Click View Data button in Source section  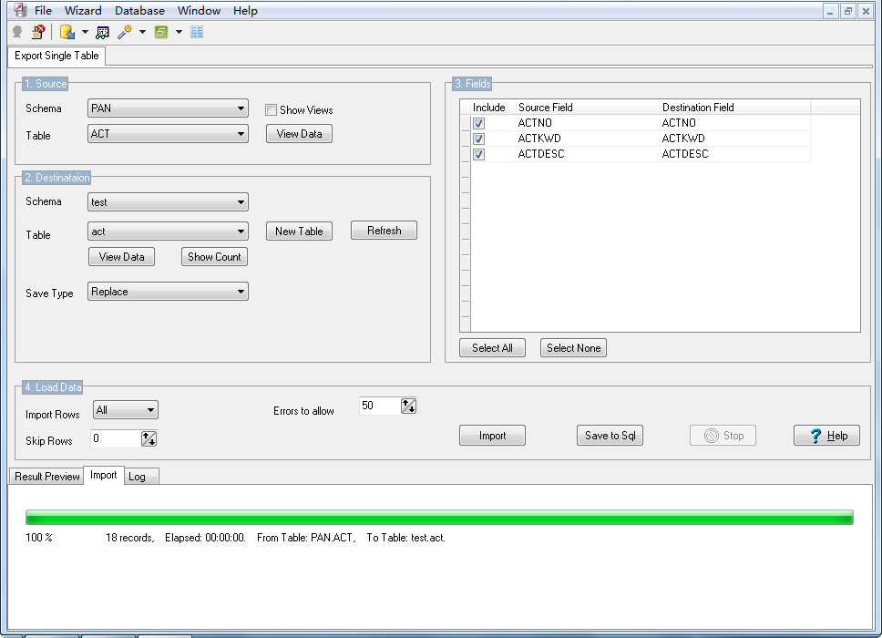pos(299,134)
